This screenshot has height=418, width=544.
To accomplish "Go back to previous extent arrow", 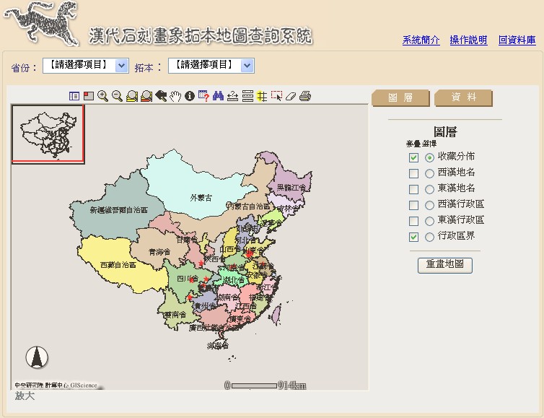I will pos(161,96).
